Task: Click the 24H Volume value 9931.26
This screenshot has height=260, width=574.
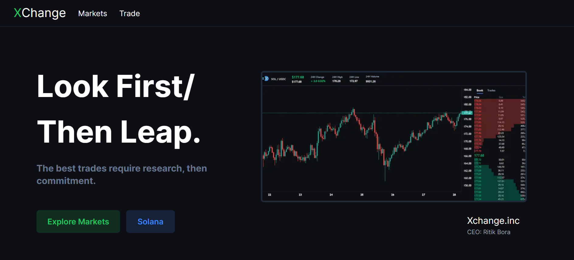Action: [x=371, y=81]
